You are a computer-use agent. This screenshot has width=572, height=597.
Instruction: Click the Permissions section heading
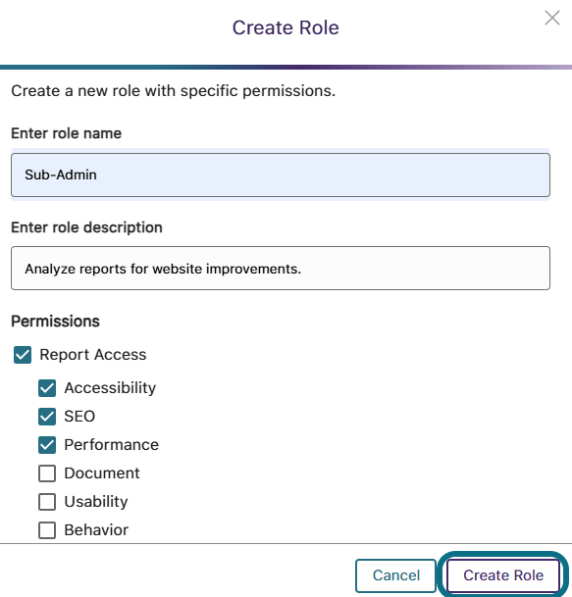point(55,322)
